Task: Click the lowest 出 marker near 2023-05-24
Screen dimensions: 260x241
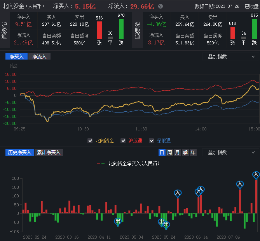Action: (166, 224)
